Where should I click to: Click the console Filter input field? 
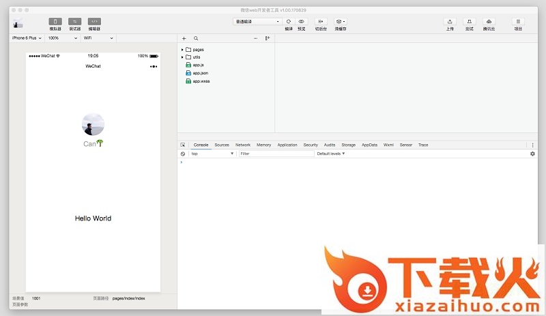[x=276, y=154]
